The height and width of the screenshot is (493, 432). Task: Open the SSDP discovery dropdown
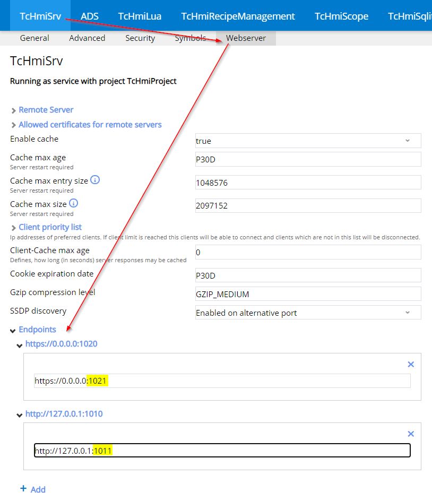coord(308,313)
